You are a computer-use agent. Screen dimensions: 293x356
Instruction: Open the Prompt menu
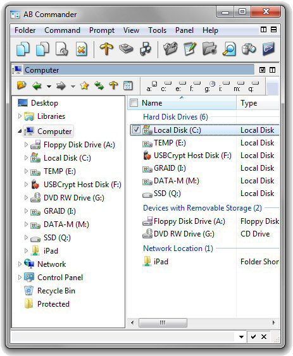(102, 30)
